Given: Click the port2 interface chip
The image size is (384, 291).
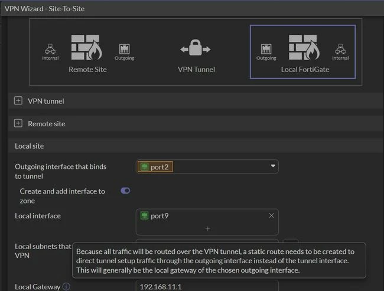Looking at the screenshot, I should click(x=155, y=167).
